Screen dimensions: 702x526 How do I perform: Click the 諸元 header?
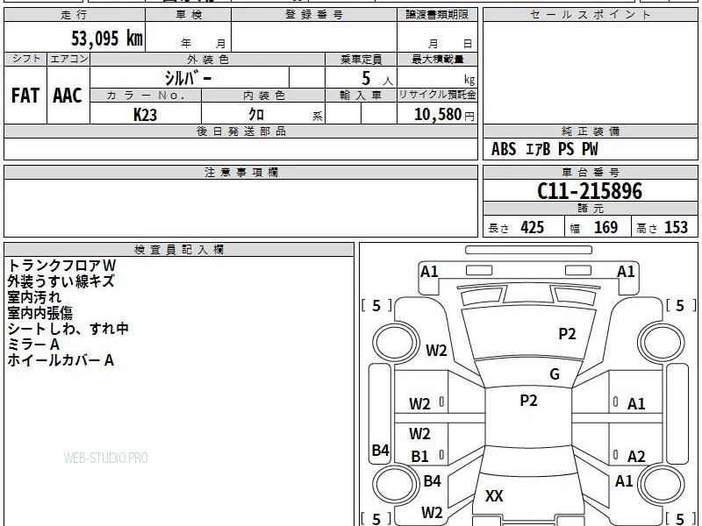(x=590, y=209)
